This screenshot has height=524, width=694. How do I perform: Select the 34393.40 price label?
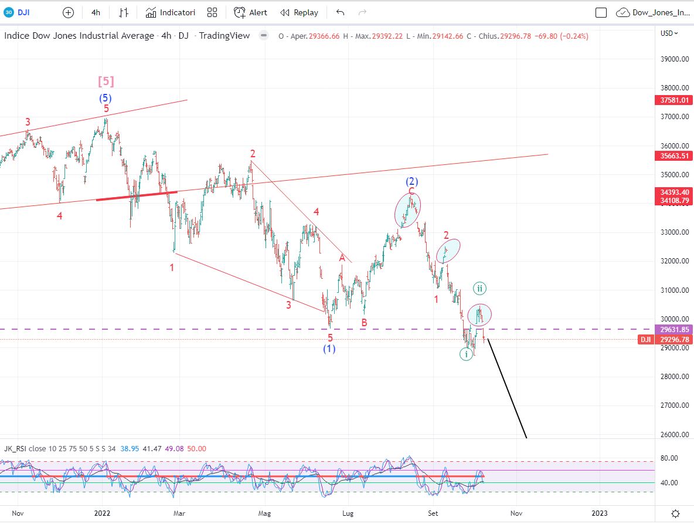tap(674, 192)
